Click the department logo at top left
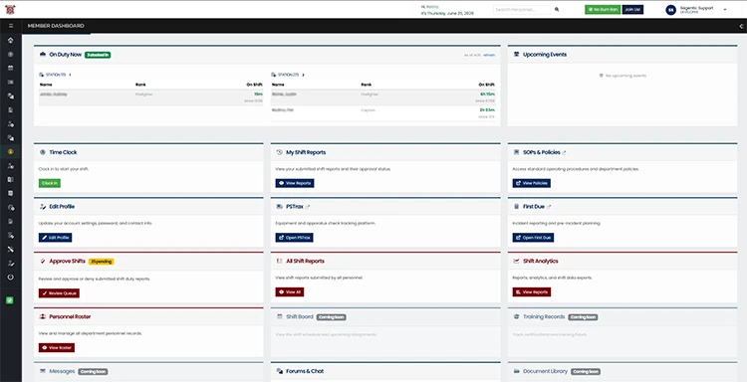This screenshot has width=747, height=382. 10,9
